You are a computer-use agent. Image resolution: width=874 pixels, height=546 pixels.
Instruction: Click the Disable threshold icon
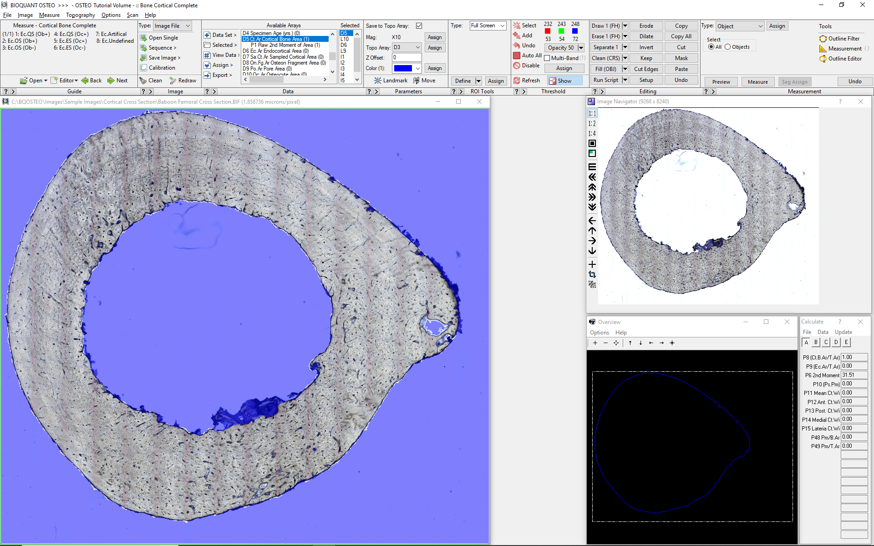point(517,66)
